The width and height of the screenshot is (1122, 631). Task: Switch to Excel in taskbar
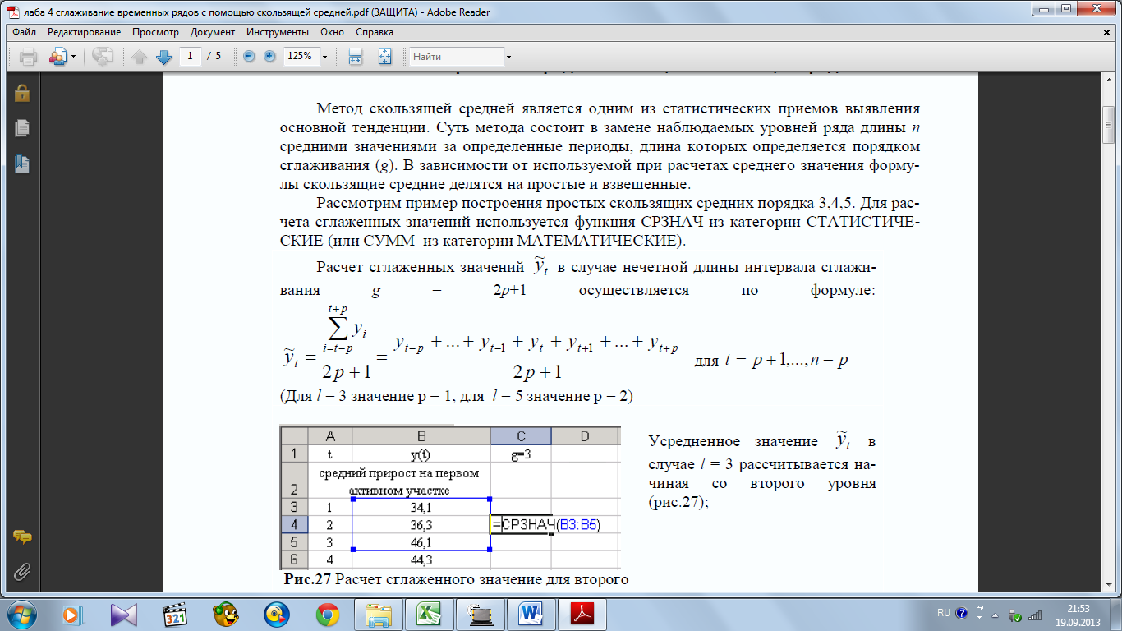[430, 614]
